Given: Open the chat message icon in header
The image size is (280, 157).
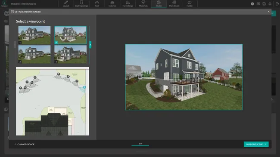Looking at the screenshot, I should (258, 4).
